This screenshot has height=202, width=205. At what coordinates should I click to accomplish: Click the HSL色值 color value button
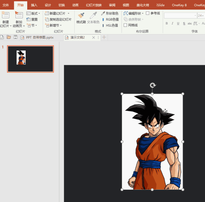[110, 25]
